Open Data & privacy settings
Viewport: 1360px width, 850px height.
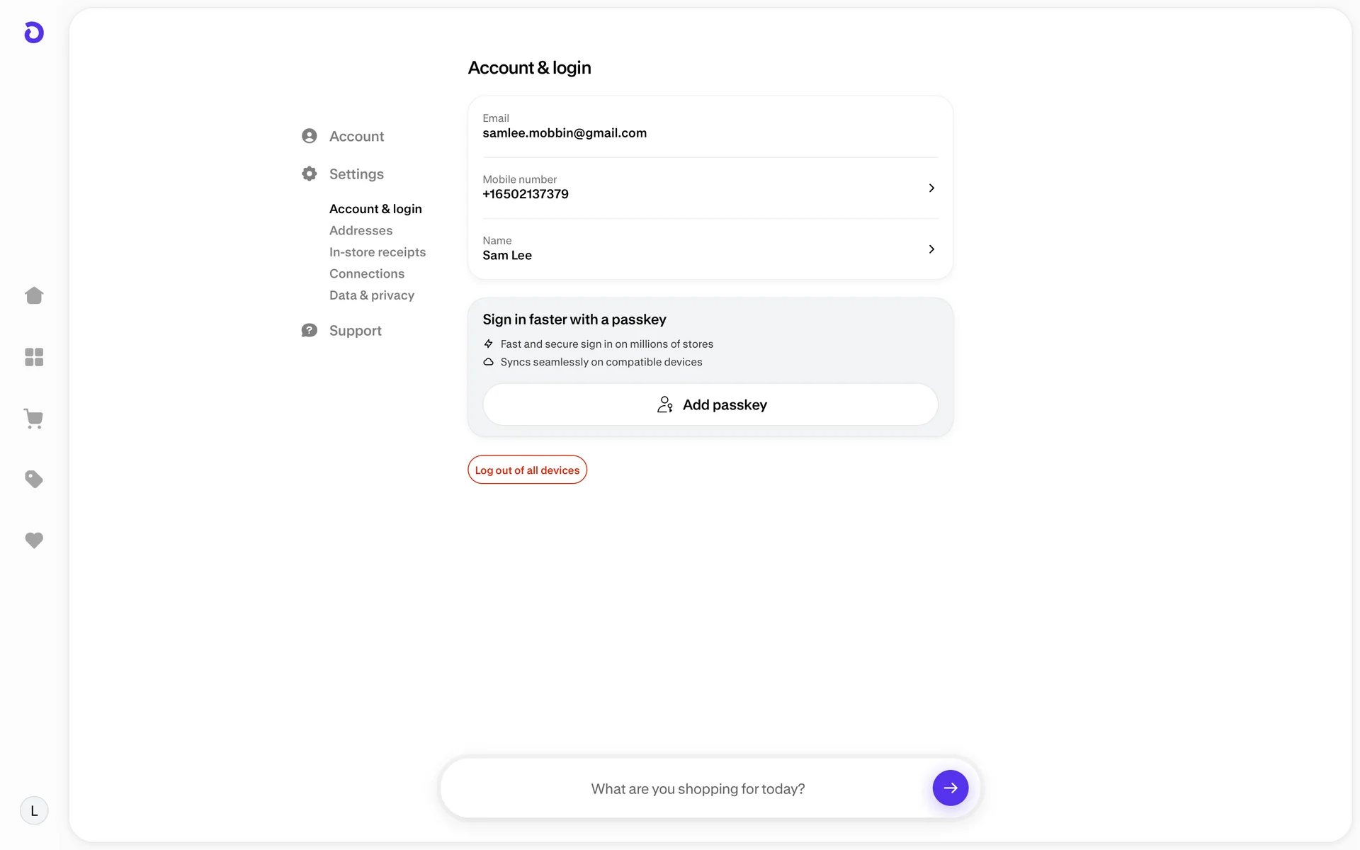[372, 295]
